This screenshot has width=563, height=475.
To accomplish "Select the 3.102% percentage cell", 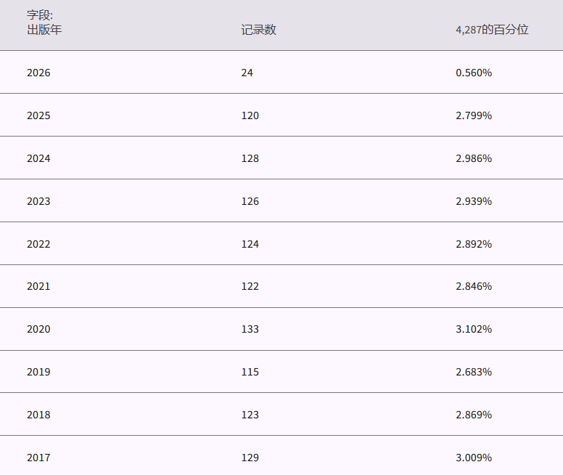I will click(x=474, y=329).
